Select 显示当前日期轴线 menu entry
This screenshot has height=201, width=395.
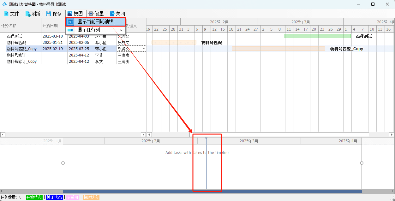tap(95, 22)
